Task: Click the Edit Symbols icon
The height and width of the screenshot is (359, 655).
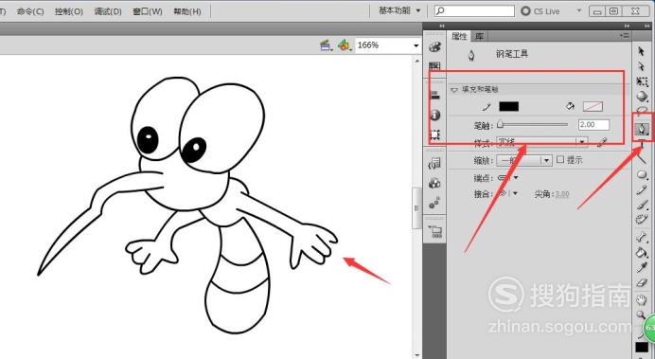Action: coord(344,45)
